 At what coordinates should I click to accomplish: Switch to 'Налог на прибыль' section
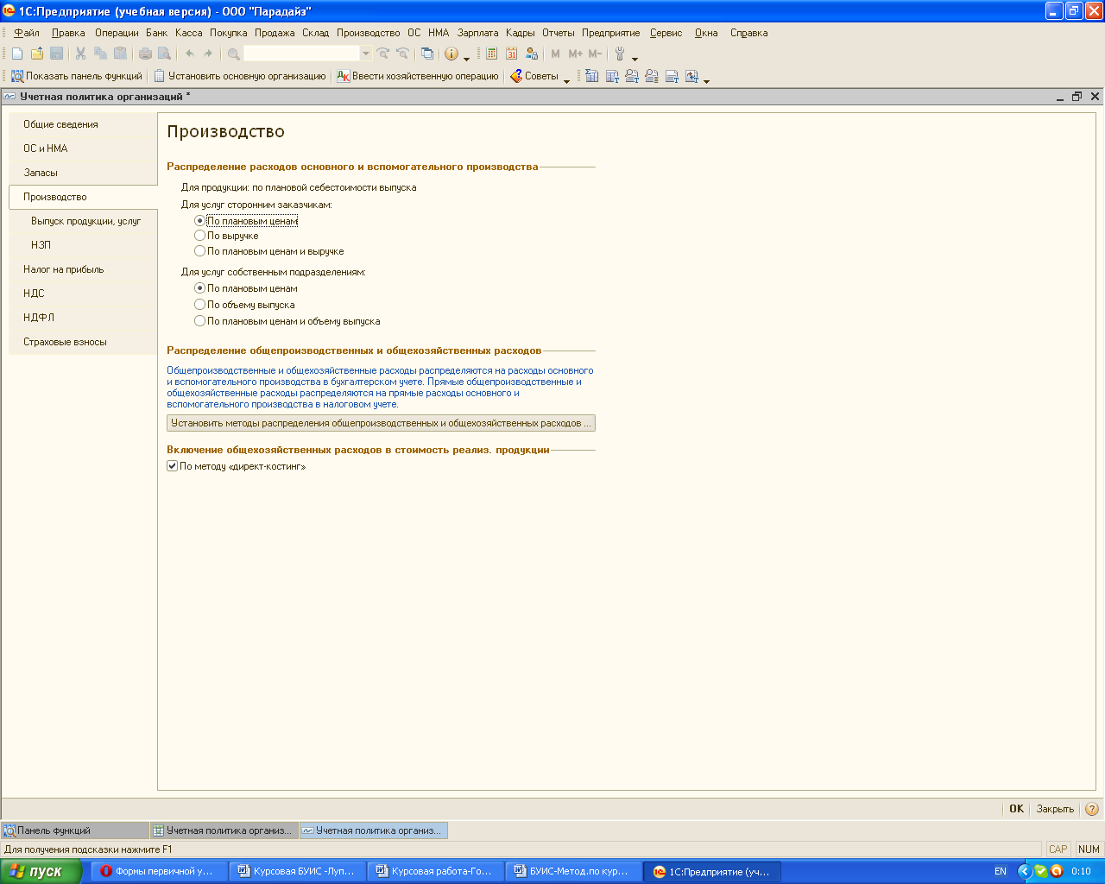(x=63, y=269)
